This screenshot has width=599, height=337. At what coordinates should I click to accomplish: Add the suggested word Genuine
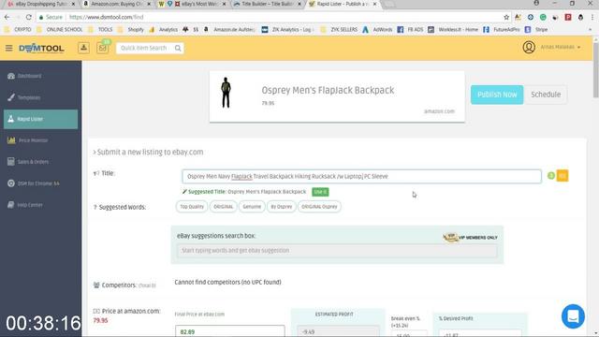(252, 207)
